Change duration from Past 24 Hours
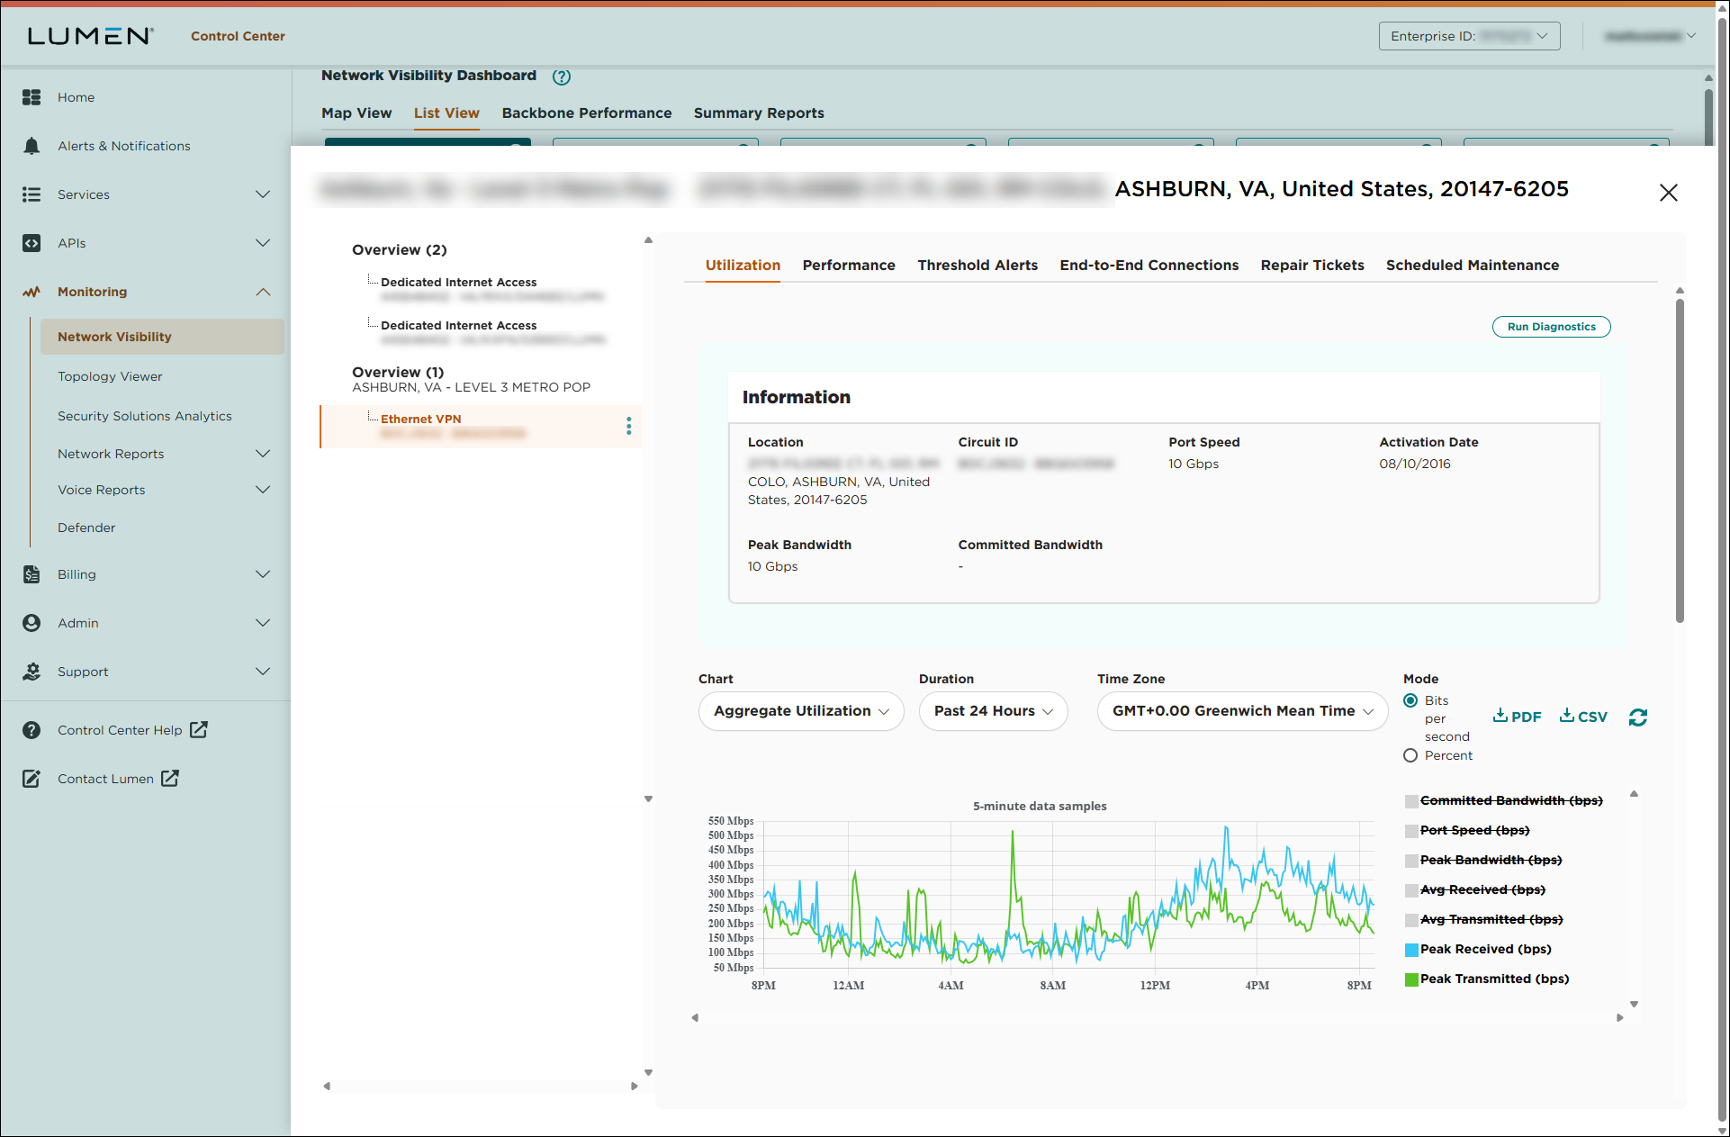 point(992,710)
